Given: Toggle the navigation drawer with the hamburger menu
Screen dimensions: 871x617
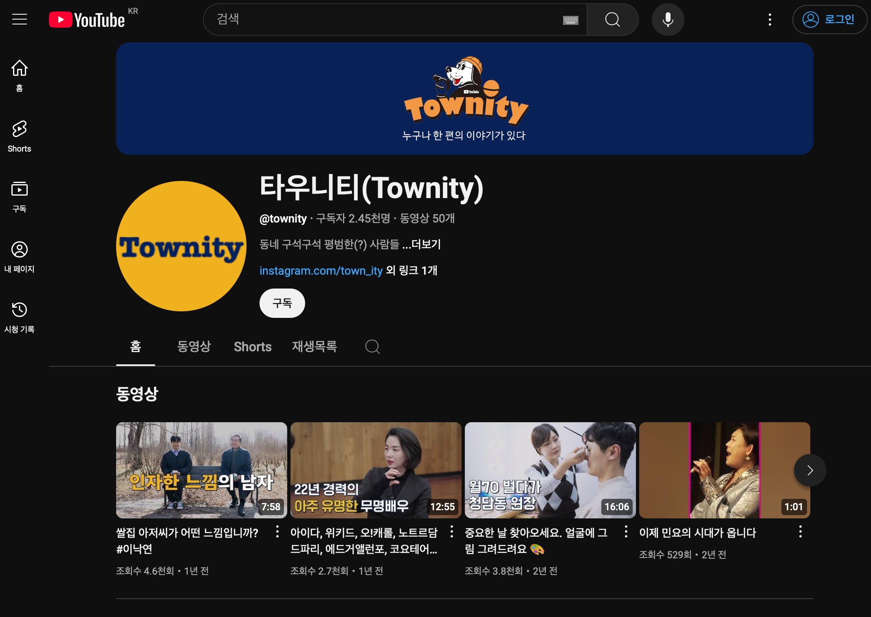Looking at the screenshot, I should click(20, 19).
